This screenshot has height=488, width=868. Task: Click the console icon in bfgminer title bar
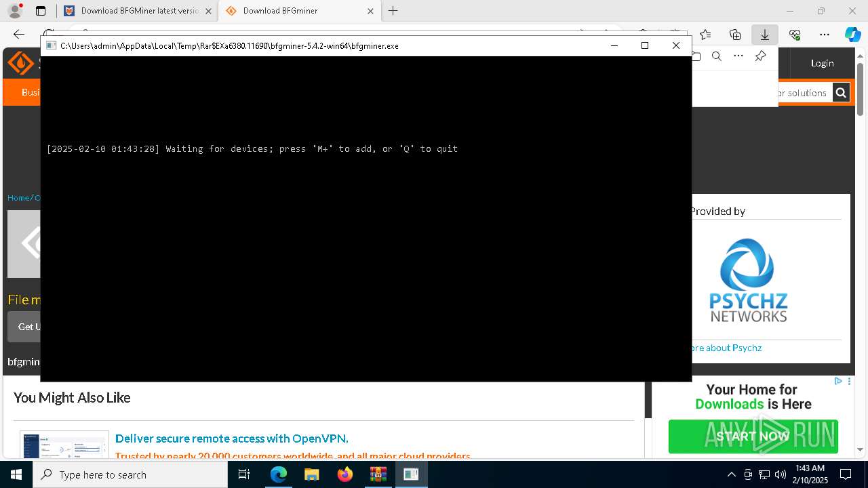pos(51,45)
